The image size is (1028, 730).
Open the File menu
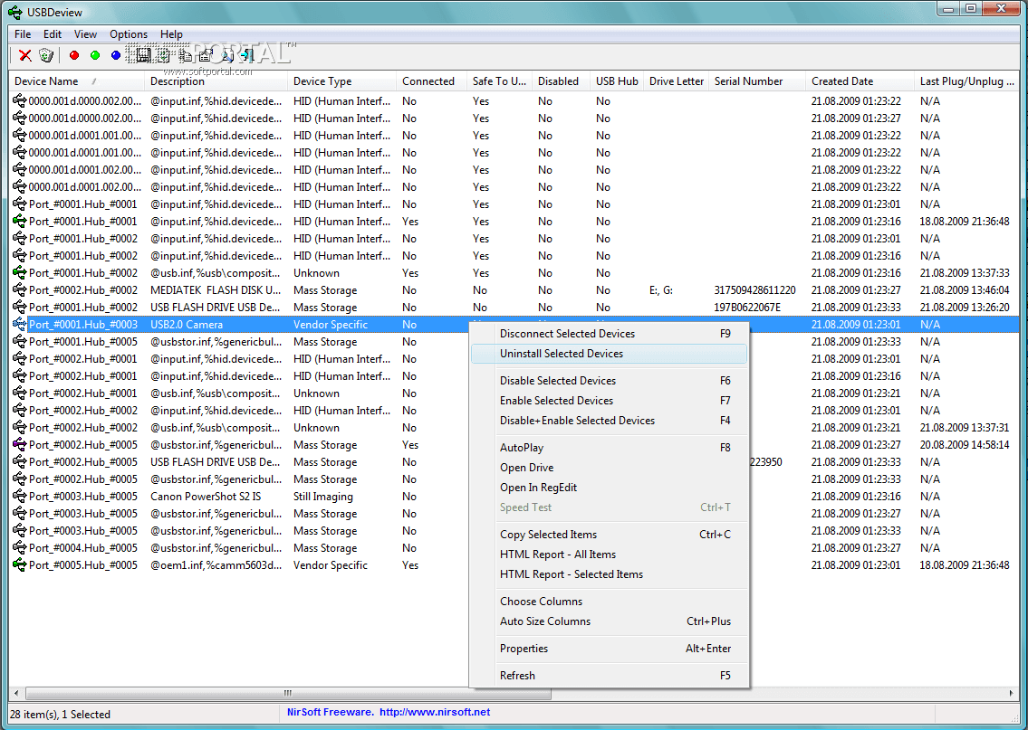coord(23,34)
